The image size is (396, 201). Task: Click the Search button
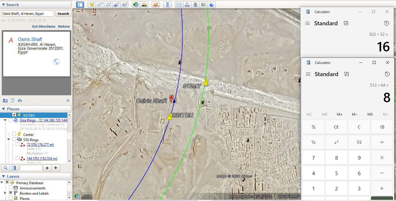tap(63, 14)
